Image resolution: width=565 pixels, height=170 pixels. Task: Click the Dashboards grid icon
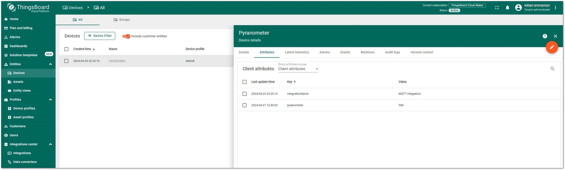click(6, 46)
